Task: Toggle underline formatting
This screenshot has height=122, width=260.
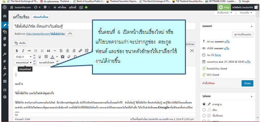Action: tap(40, 57)
